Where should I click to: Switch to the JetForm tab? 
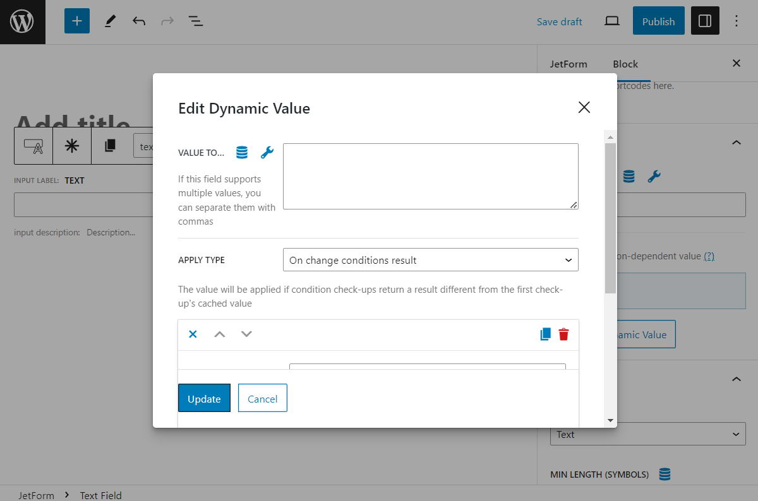pyautogui.click(x=568, y=64)
